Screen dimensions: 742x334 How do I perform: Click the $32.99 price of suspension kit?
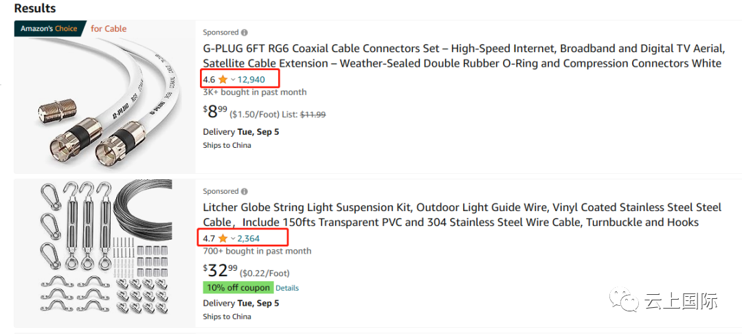[221, 271]
